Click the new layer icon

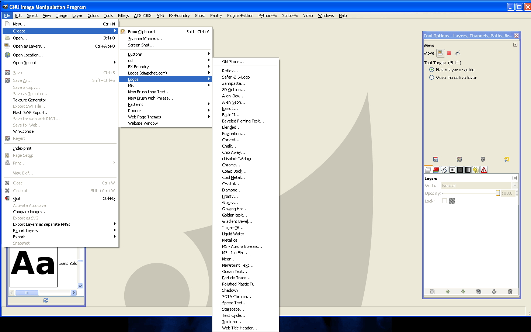(x=432, y=291)
